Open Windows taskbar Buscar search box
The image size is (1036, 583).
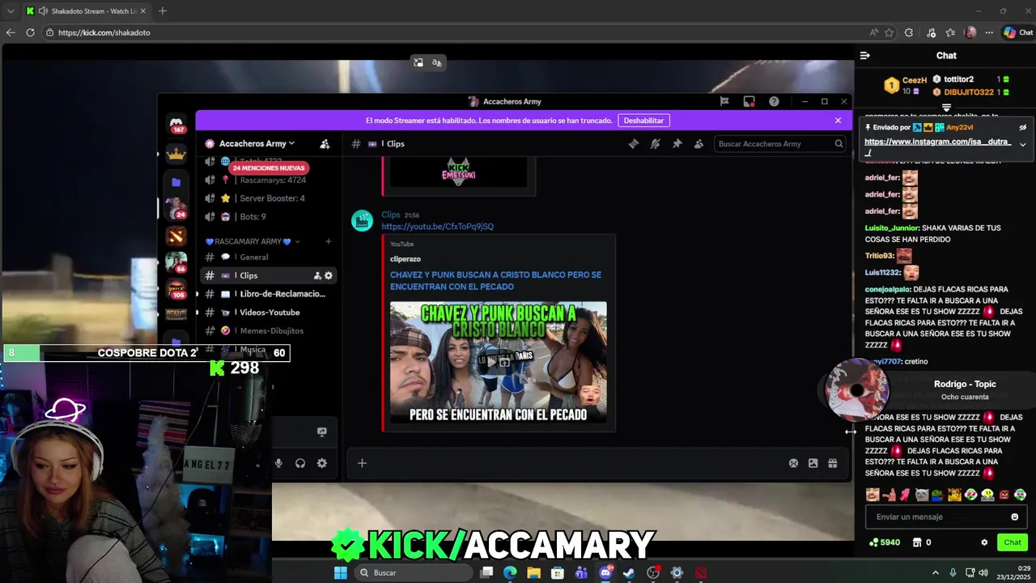(414, 572)
